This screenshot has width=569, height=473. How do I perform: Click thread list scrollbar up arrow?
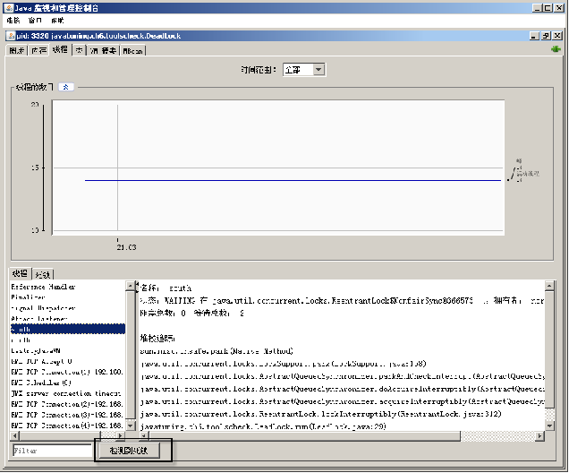pyautogui.click(x=130, y=286)
